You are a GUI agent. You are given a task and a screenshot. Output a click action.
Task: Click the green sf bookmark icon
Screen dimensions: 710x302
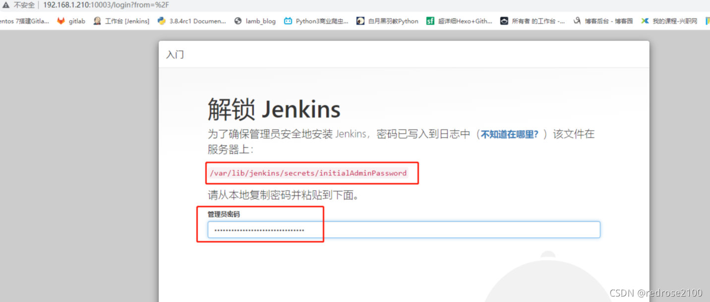coord(430,21)
